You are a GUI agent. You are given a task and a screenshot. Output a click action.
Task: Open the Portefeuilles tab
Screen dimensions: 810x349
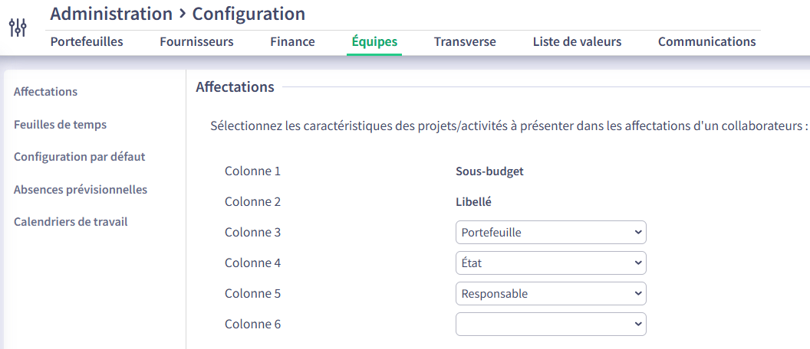click(x=87, y=42)
